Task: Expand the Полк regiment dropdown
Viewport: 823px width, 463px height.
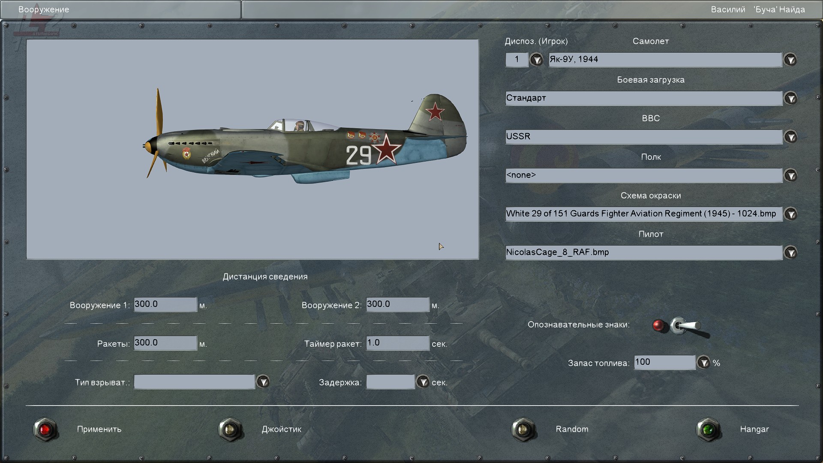Action: tap(790, 175)
